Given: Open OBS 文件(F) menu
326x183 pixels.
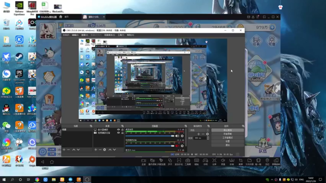Looking at the screenshot, I should pos(66,35).
